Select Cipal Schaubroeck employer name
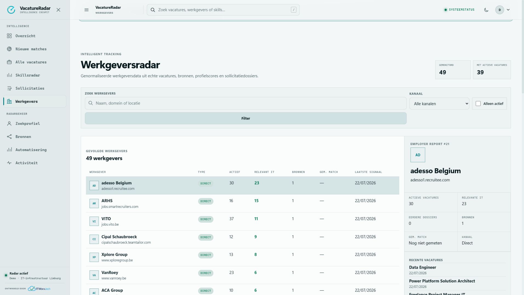Screen dimensions: 524x295 (x=119, y=237)
